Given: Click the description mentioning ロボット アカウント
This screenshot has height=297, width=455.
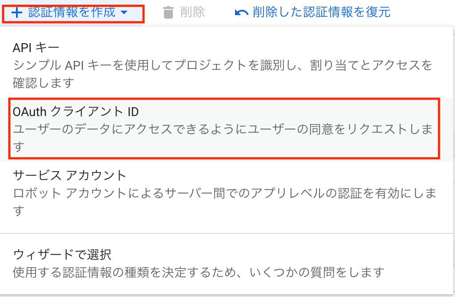Looking at the screenshot, I should tap(224, 202).
